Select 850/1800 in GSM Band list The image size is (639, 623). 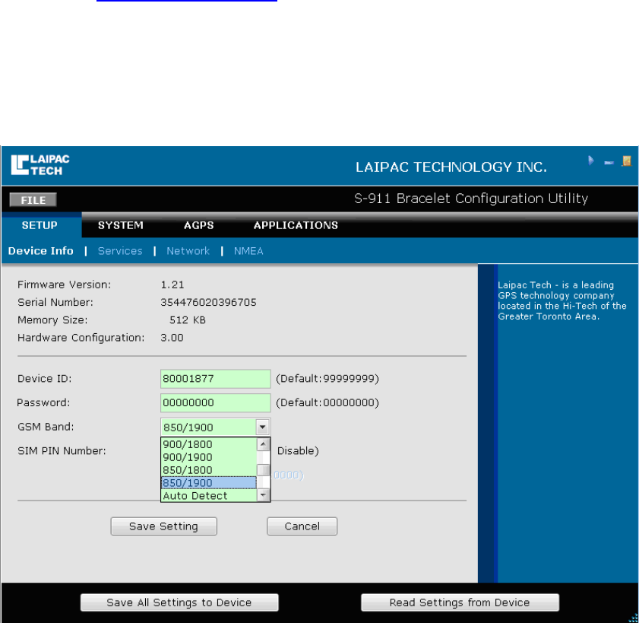209,470
